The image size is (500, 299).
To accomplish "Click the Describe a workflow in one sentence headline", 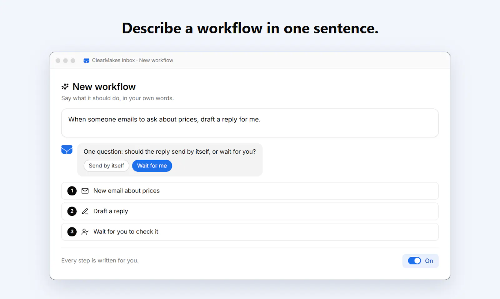I will pyautogui.click(x=250, y=28).
